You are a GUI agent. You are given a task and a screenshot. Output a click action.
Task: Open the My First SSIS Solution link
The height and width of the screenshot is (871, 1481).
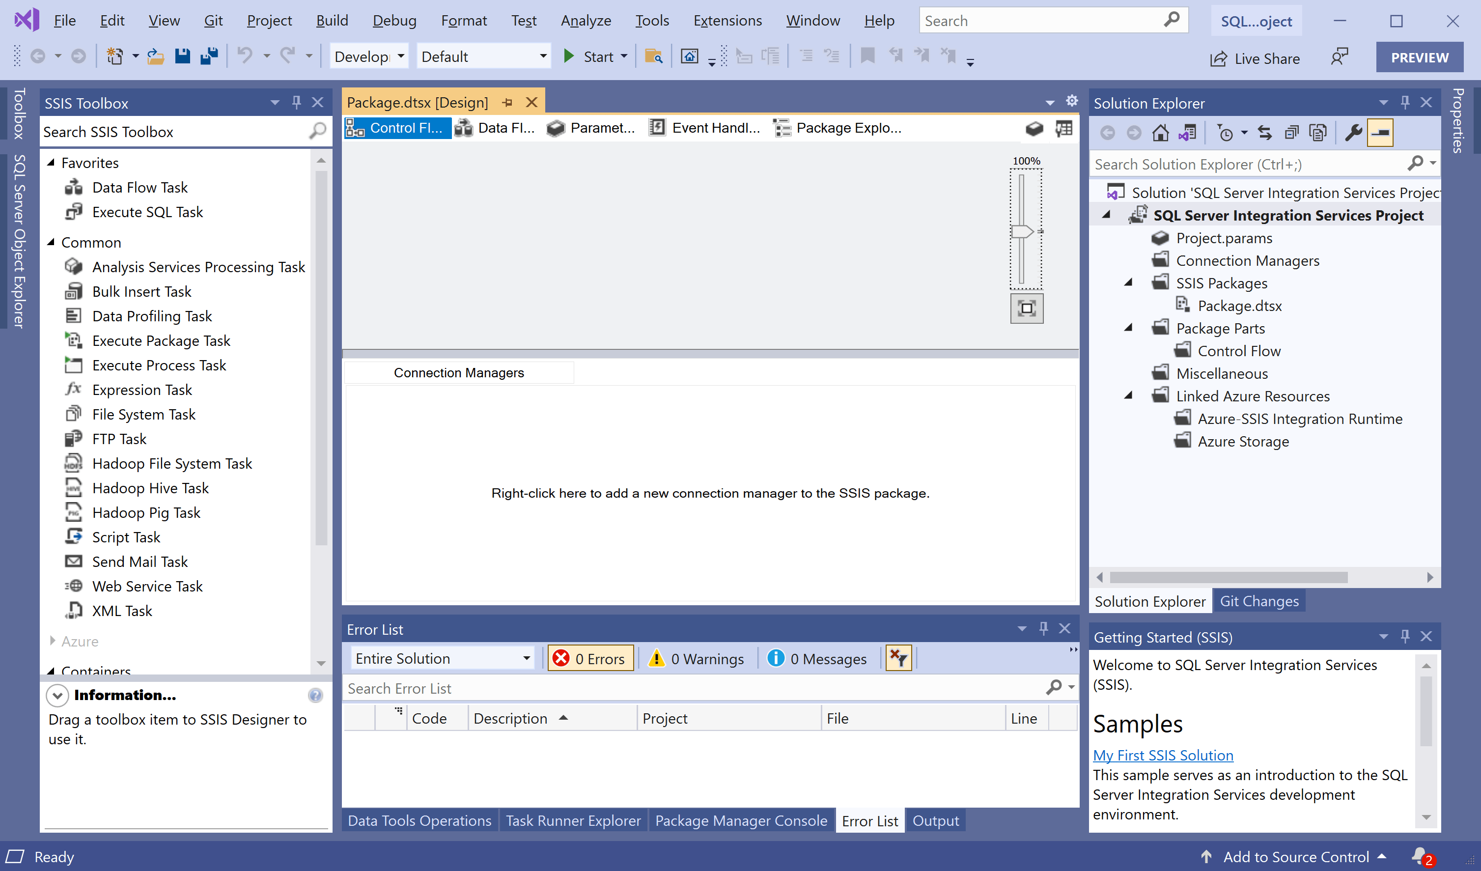click(1163, 755)
